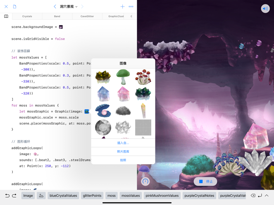Screen dimensions: 274x205
Task: Open the document pages icon
Action: 14,7
